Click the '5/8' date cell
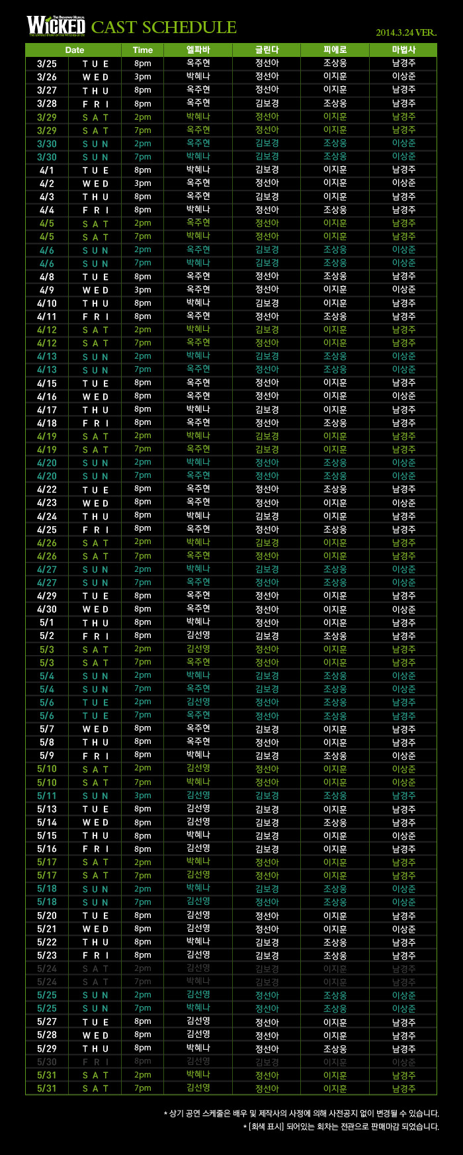Viewport: 463px width, 1155px height. coord(47,742)
